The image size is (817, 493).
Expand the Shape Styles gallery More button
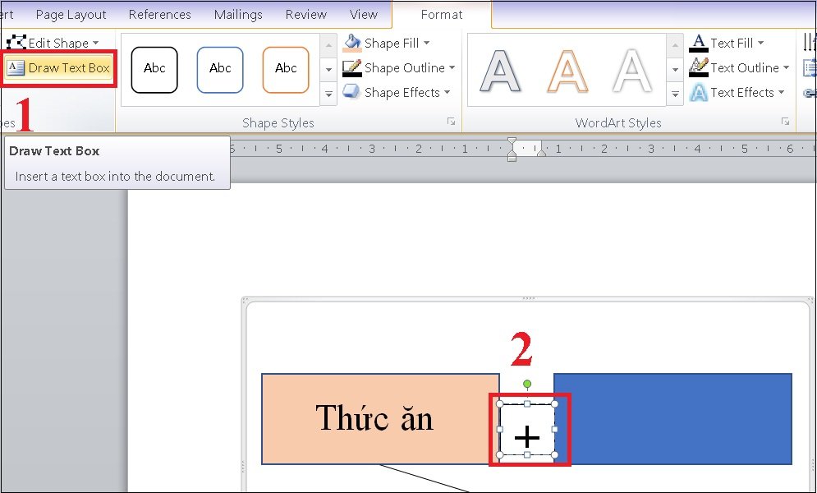328,94
